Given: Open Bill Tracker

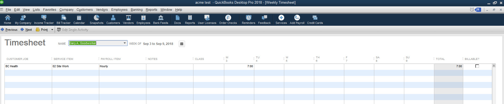Looking at the screenshot, I should (x=63, y=20).
